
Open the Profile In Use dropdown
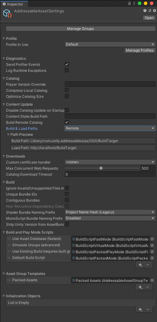[110, 44]
